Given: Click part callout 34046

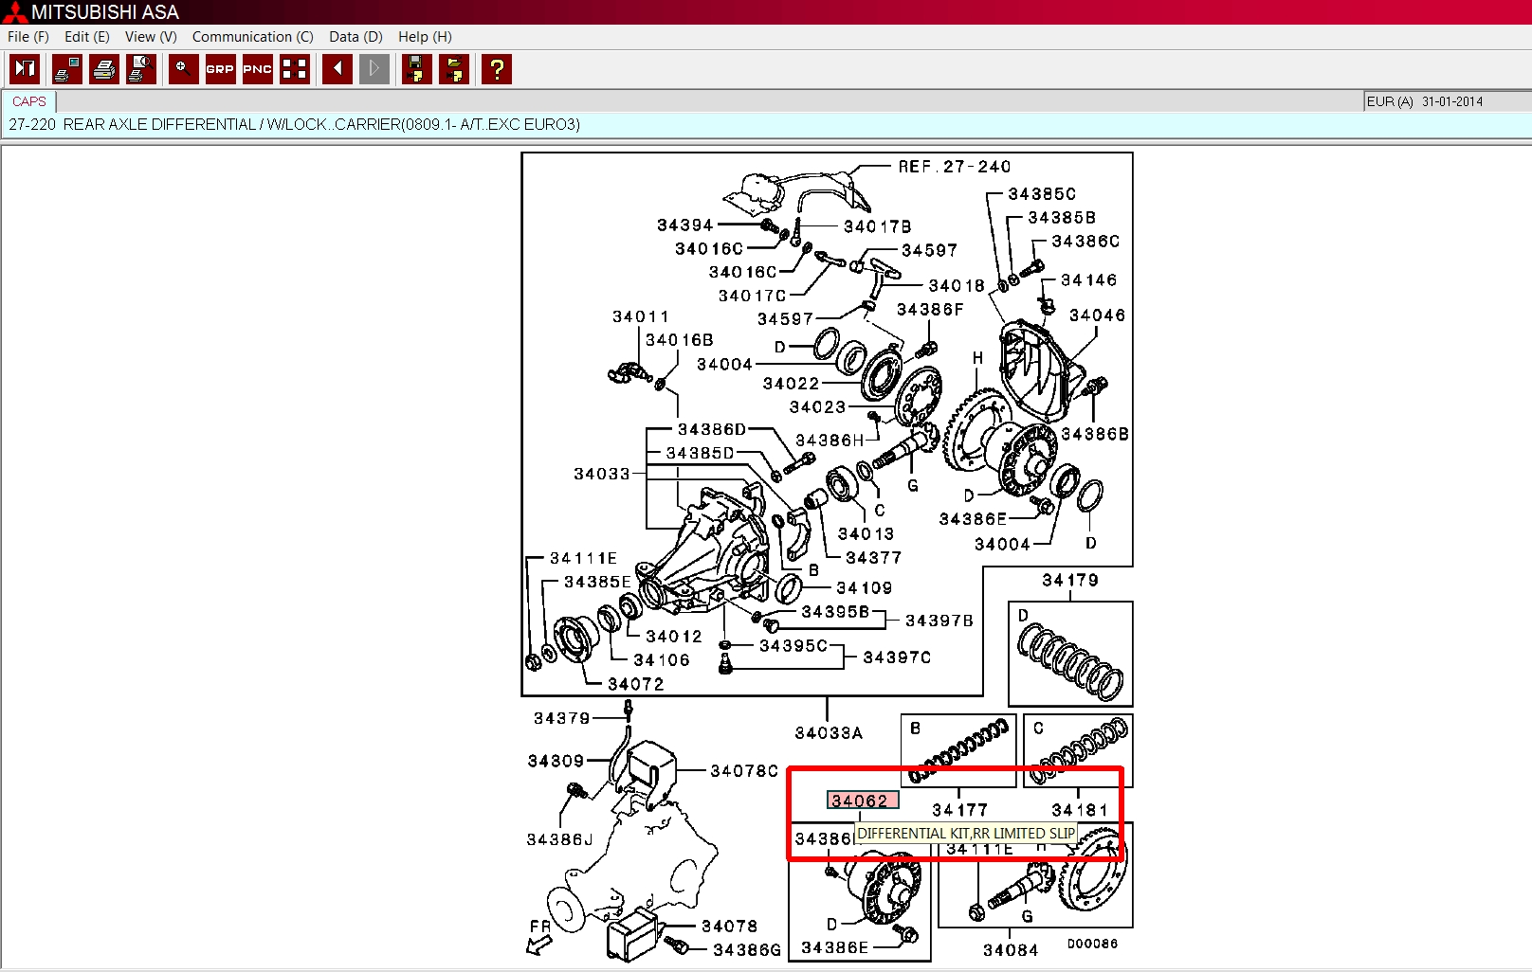Looking at the screenshot, I should [1097, 315].
